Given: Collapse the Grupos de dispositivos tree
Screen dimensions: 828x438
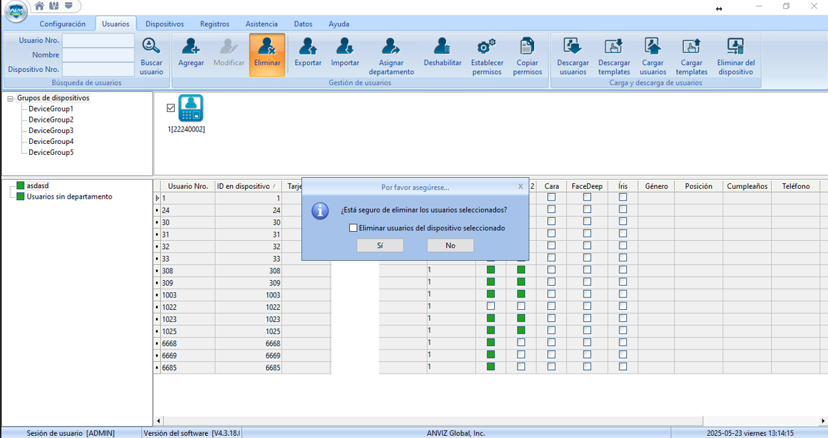Looking at the screenshot, I should [10, 98].
